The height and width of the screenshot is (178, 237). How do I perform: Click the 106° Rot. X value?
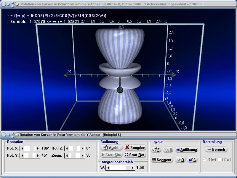click(45, 148)
